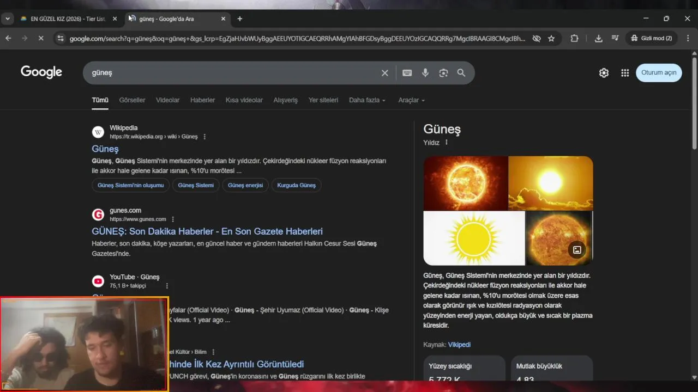This screenshot has width=698, height=392.
Task: View site information icon in address bar
Action: pos(61,39)
